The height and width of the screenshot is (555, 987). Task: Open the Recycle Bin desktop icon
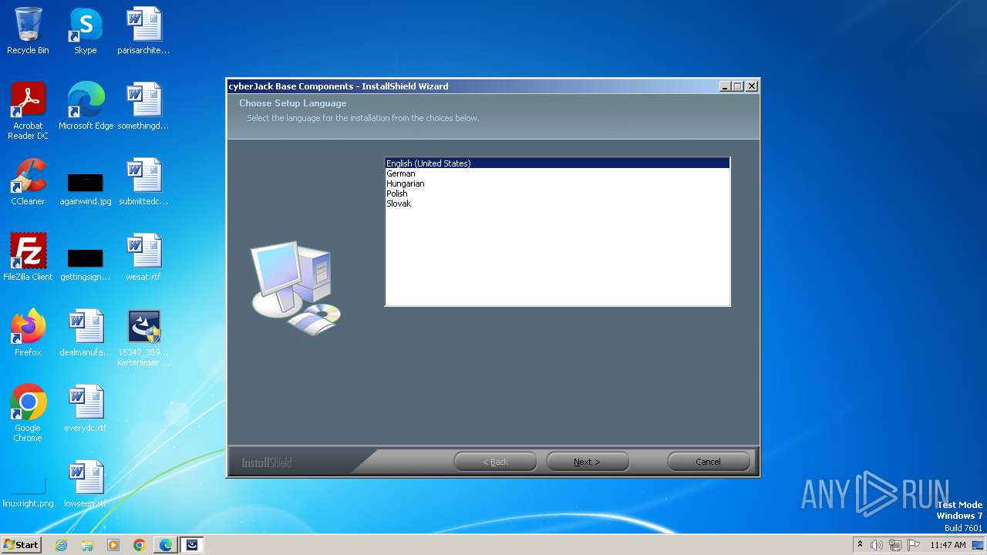coord(28,31)
